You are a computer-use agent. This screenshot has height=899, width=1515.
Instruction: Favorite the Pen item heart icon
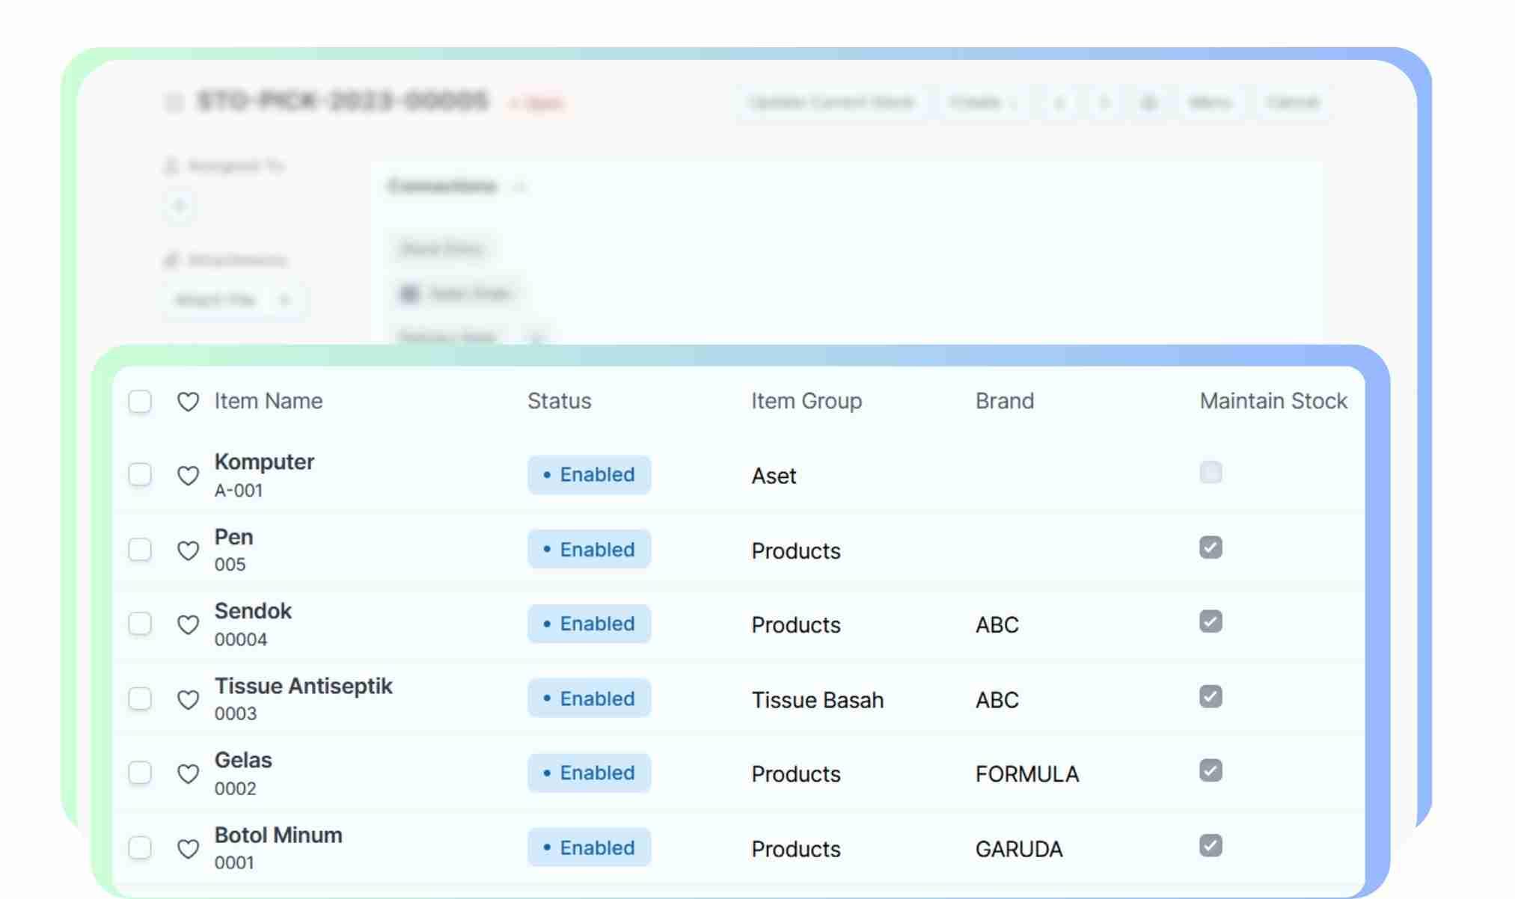pyautogui.click(x=188, y=550)
